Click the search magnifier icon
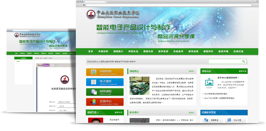Screen dimensions: 266x131 point(243,61)
